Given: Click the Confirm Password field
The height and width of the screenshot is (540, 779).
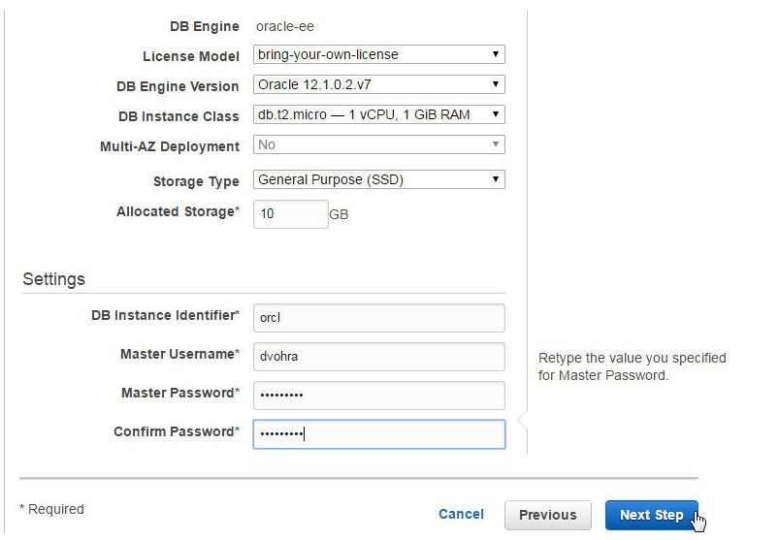Looking at the screenshot, I should pos(379,434).
